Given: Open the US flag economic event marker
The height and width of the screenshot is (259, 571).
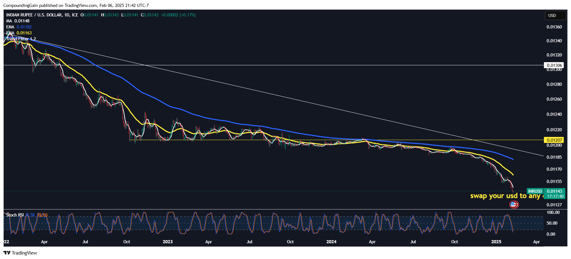Looking at the screenshot, I should click(x=514, y=205).
